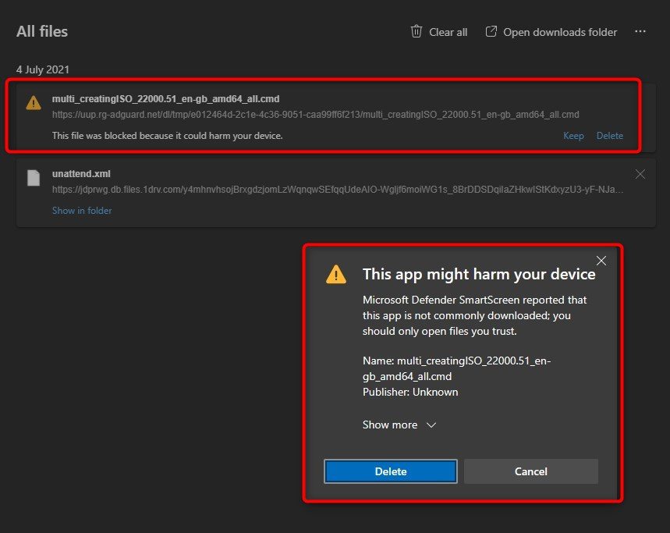Screen dimensions: 670x533
Task: Click the unattend.xml file icon
Action: pos(34,178)
